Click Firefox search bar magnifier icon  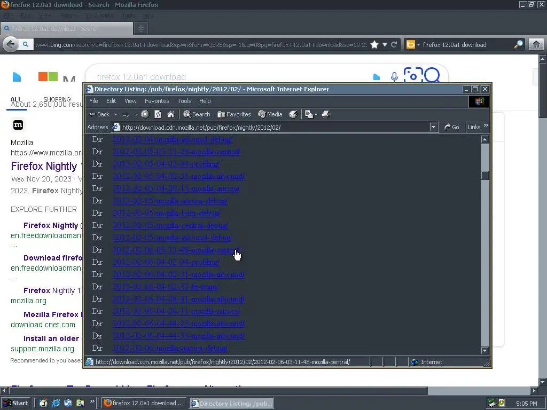[x=518, y=44]
